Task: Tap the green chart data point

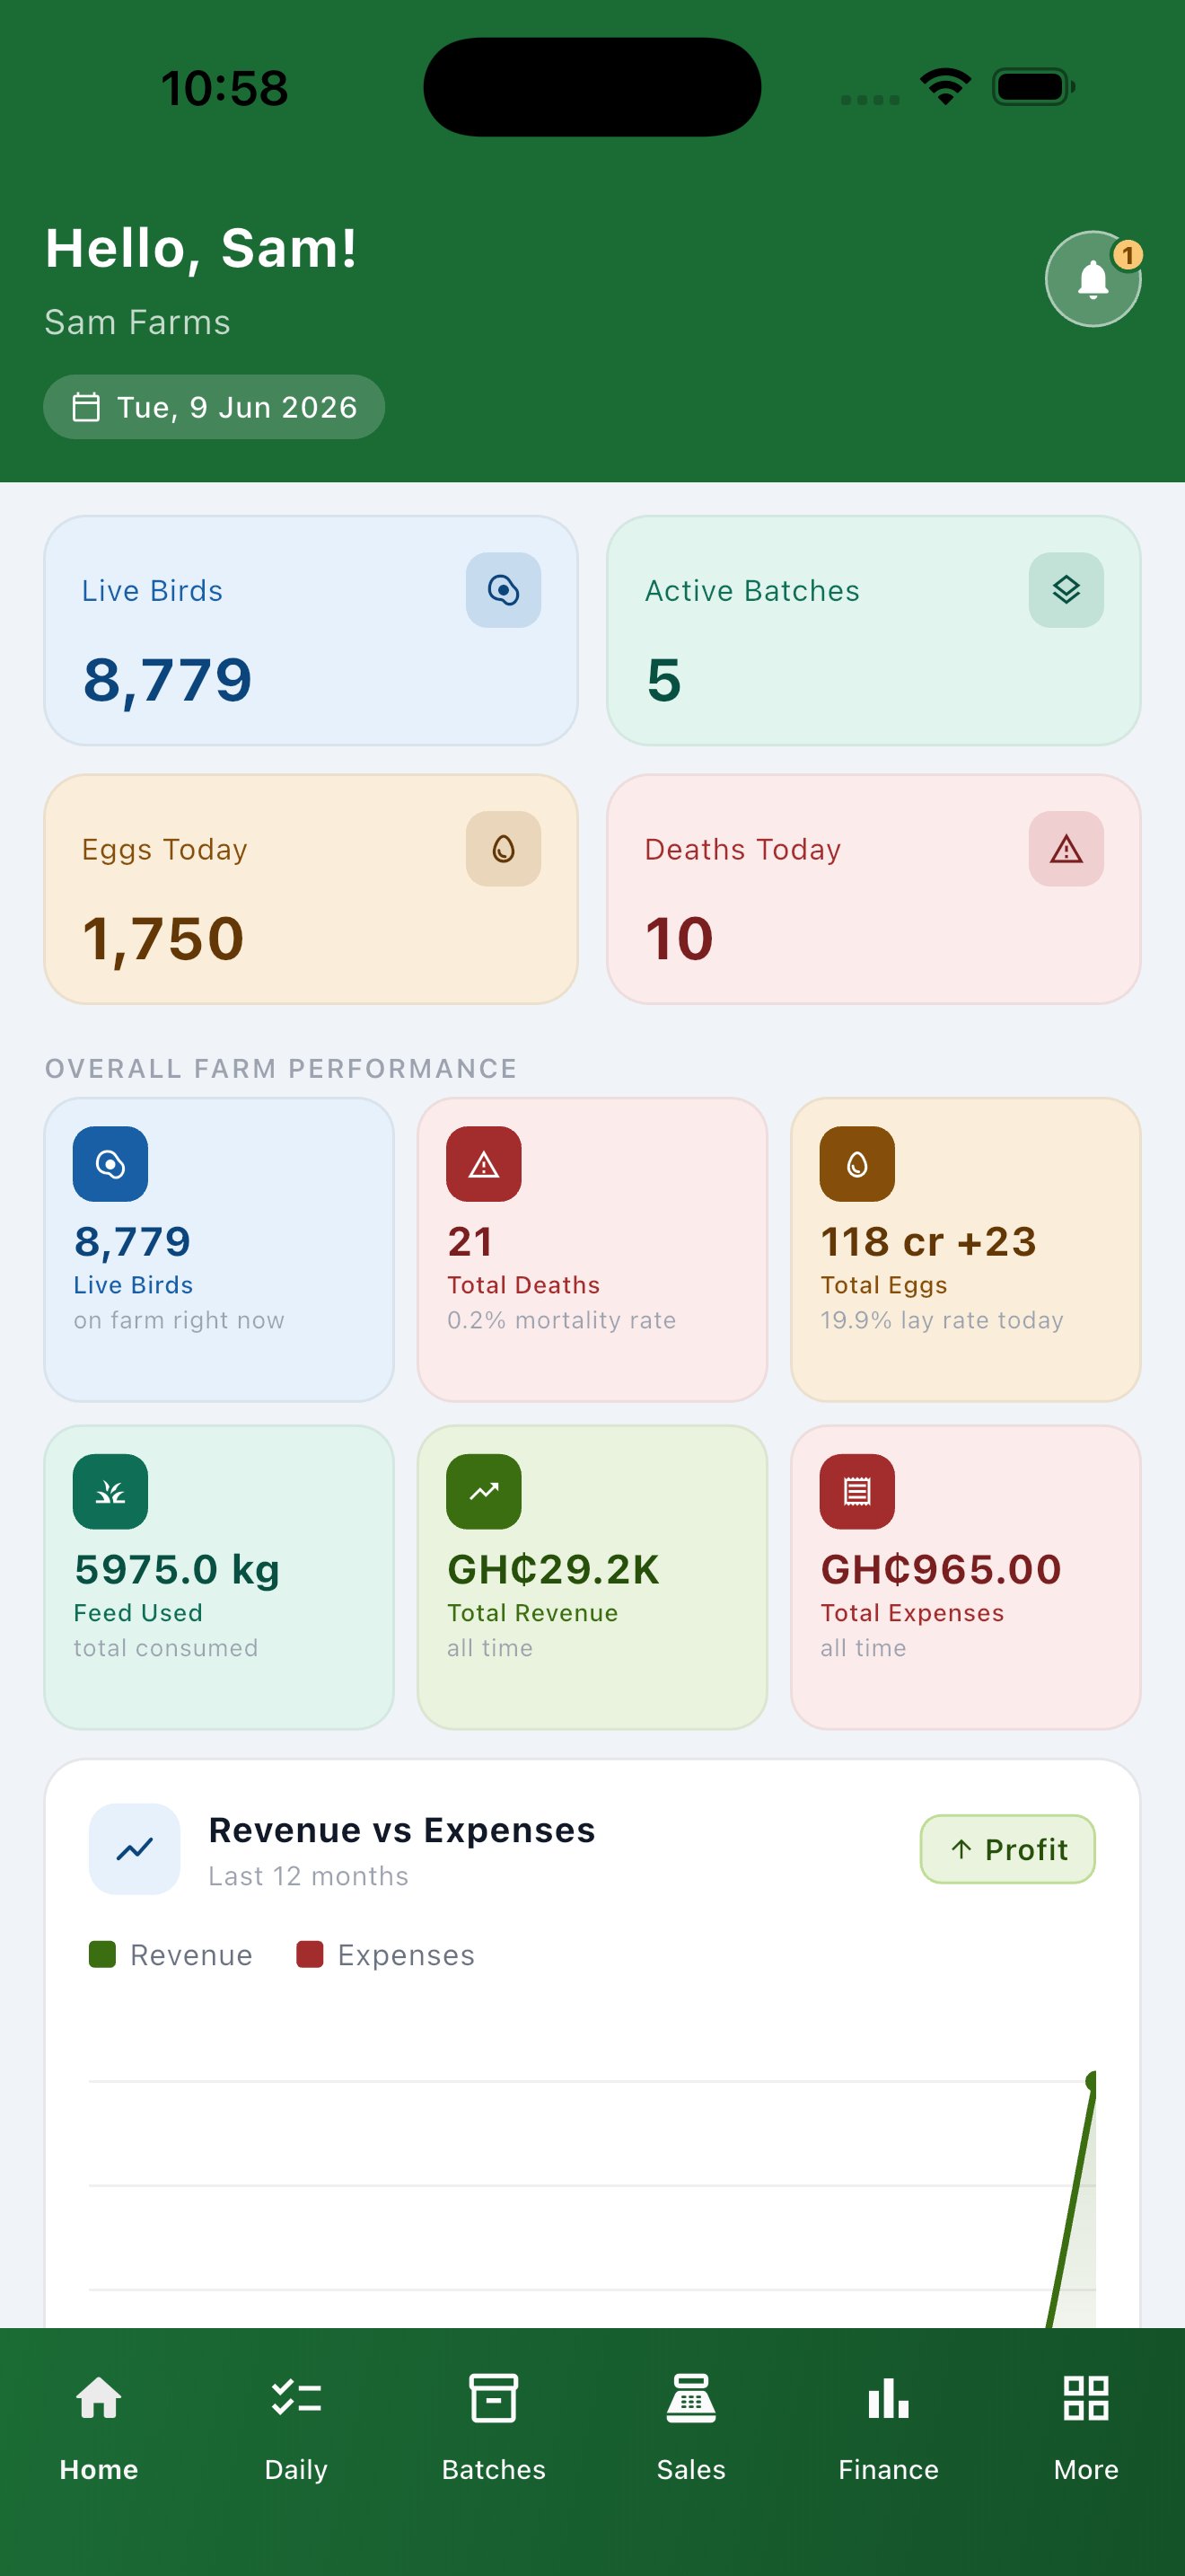Action: click(x=1091, y=2081)
